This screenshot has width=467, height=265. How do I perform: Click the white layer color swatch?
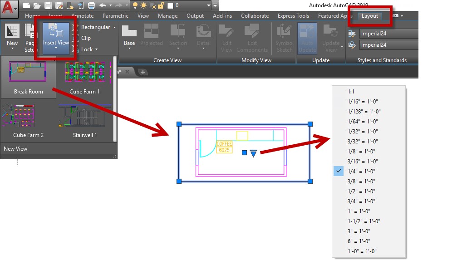[170, 5]
